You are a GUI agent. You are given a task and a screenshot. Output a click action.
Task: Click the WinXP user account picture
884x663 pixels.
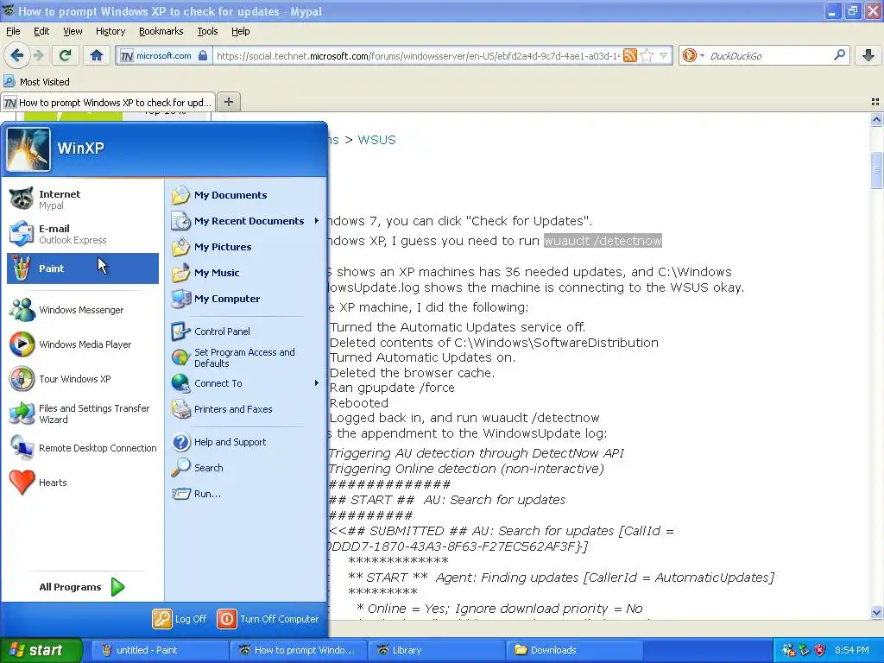coord(28,148)
